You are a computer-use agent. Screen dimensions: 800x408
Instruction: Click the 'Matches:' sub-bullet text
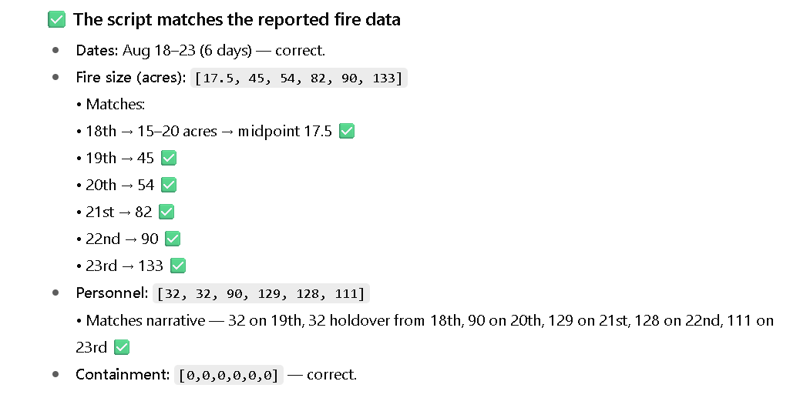(x=116, y=104)
